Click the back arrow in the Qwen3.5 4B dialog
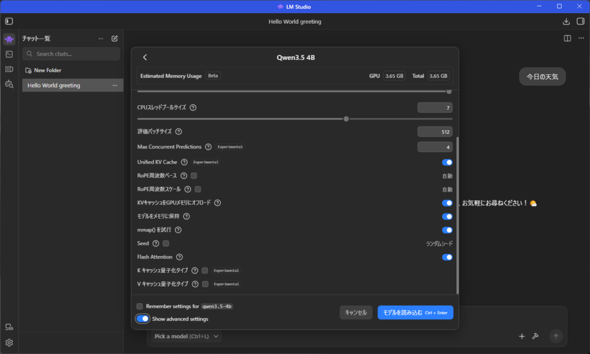The height and width of the screenshot is (354, 590). [145, 57]
